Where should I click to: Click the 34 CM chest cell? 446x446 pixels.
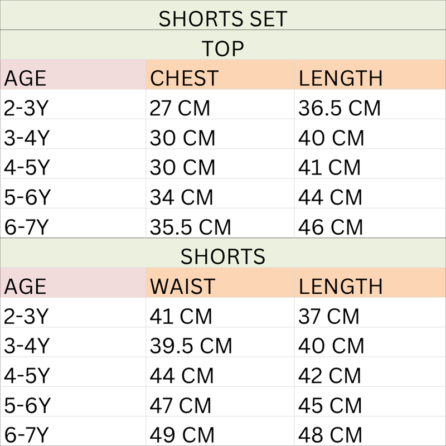[220, 193]
